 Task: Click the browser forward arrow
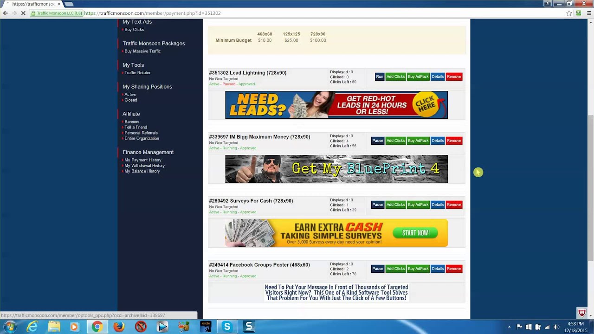pos(14,13)
